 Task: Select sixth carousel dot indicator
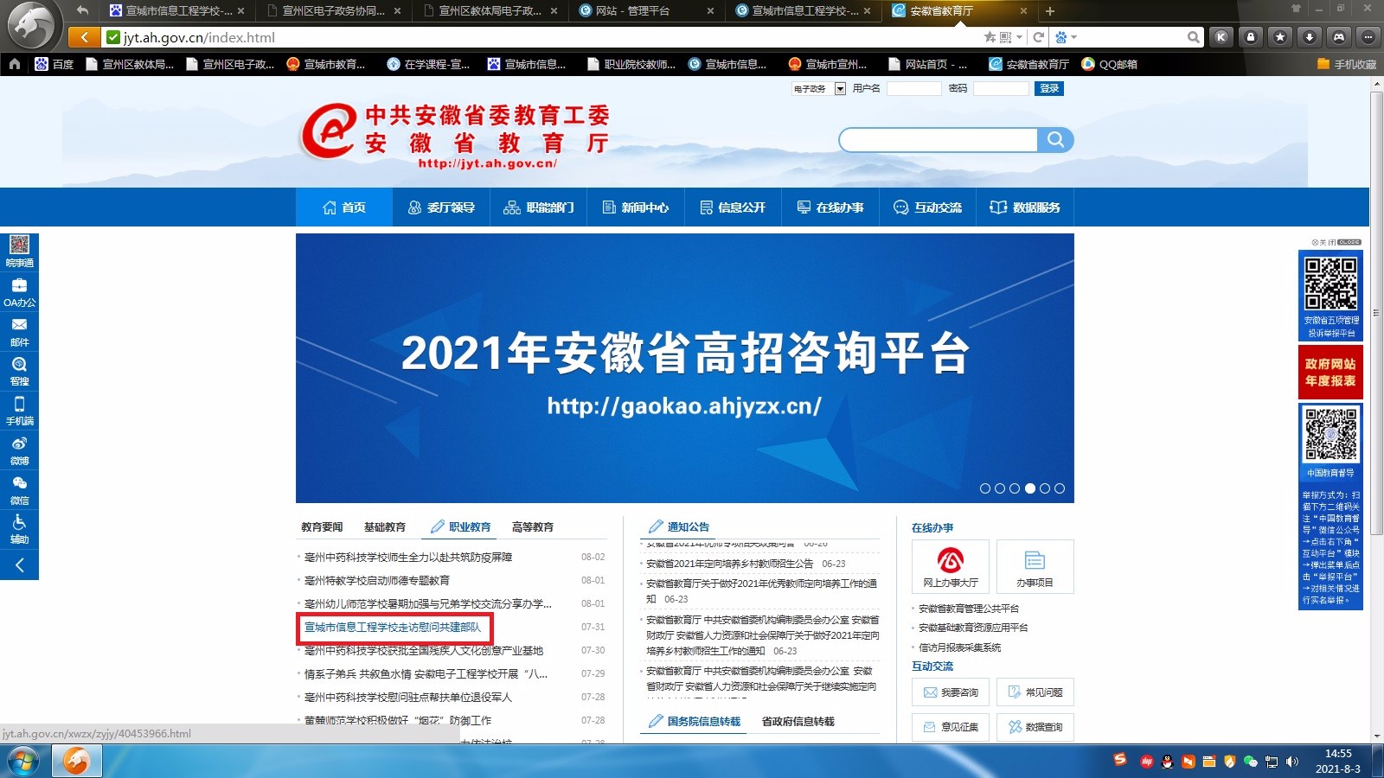click(x=1060, y=488)
